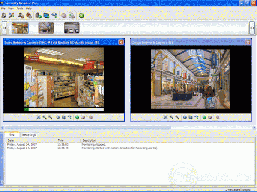The image size is (257, 192).
Task: Select the pharmacy store camera thumbnail
Action: click(20, 28)
